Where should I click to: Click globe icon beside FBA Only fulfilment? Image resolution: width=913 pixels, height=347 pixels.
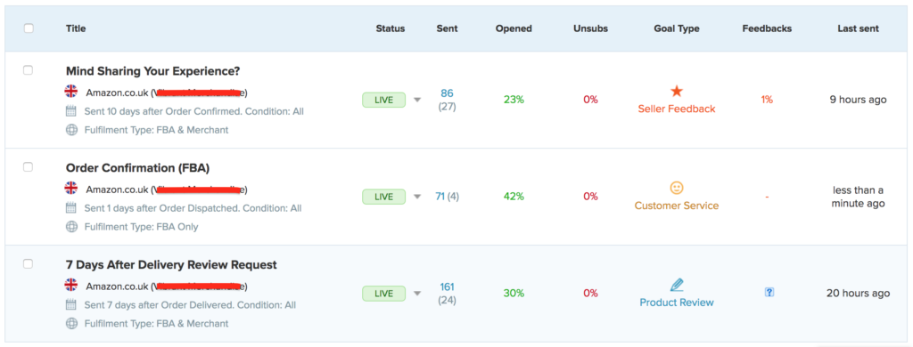click(x=71, y=227)
